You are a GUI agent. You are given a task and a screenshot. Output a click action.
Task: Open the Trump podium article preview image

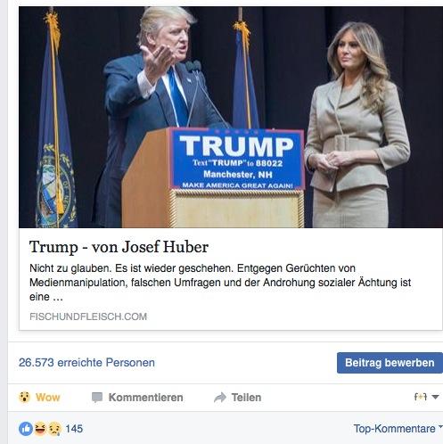tap(231, 117)
